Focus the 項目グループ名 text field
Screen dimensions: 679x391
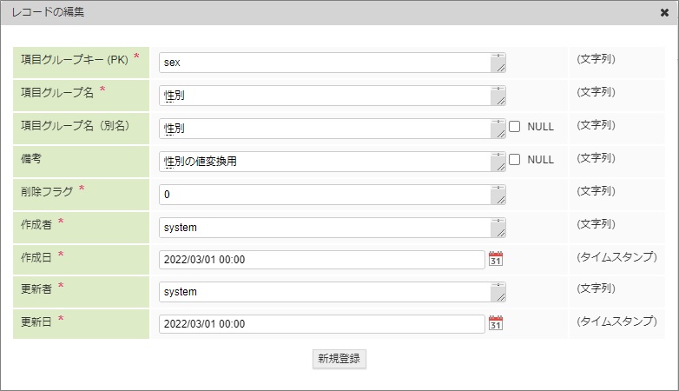325,96
